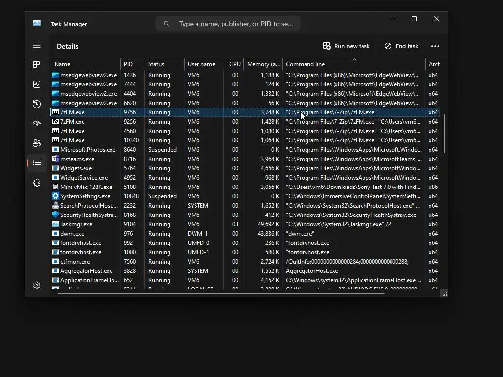Open the Performance page icon
Viewport: 503px width, 377px height.
(x=37, y=84)
